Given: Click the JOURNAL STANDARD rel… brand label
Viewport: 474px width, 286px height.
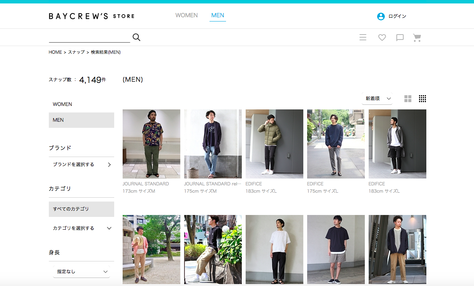Looking at the screenshot, I should (x=213, y=184).
